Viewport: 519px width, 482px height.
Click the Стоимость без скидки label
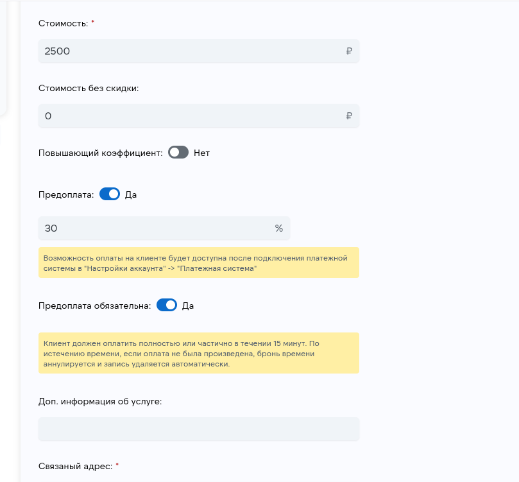[x=90, y=88]
